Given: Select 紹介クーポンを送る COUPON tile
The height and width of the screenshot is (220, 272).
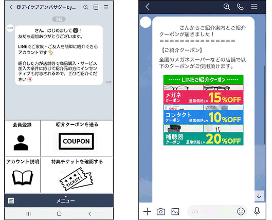Looking at the screenshot, I should [x=77, y=138].
